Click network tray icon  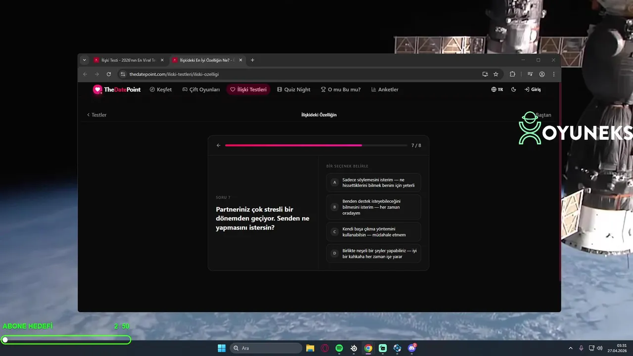tap(591, 348)
